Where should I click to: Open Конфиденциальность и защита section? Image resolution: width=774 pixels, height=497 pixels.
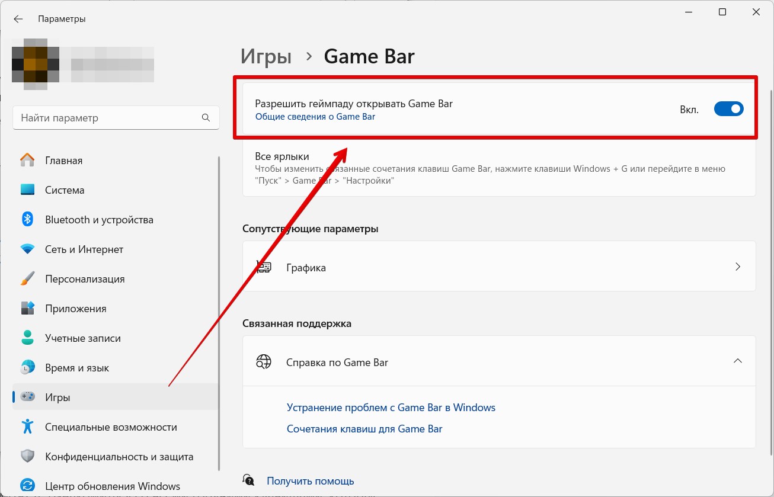tap(116, 457)
